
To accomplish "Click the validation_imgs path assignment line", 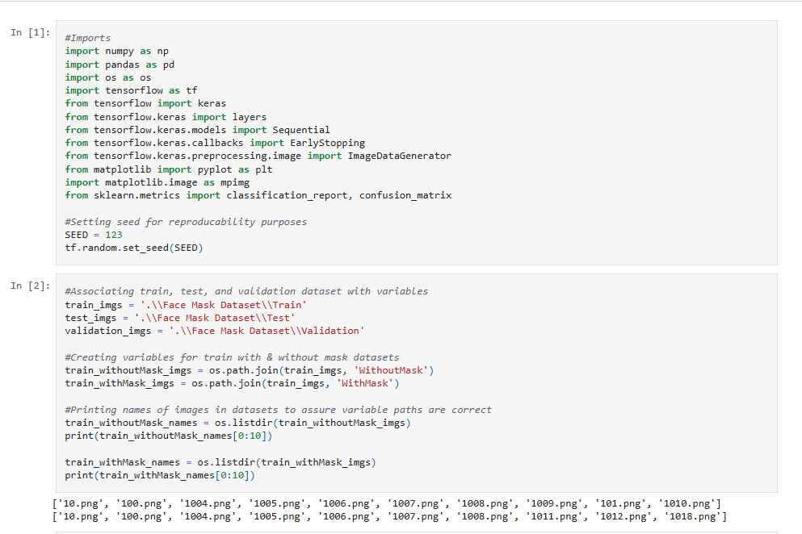I will (214, 331).
